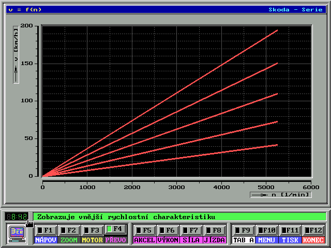Switch to the TAB A label
This screenshot has width=331, height=248.
(x=243, y=240)
